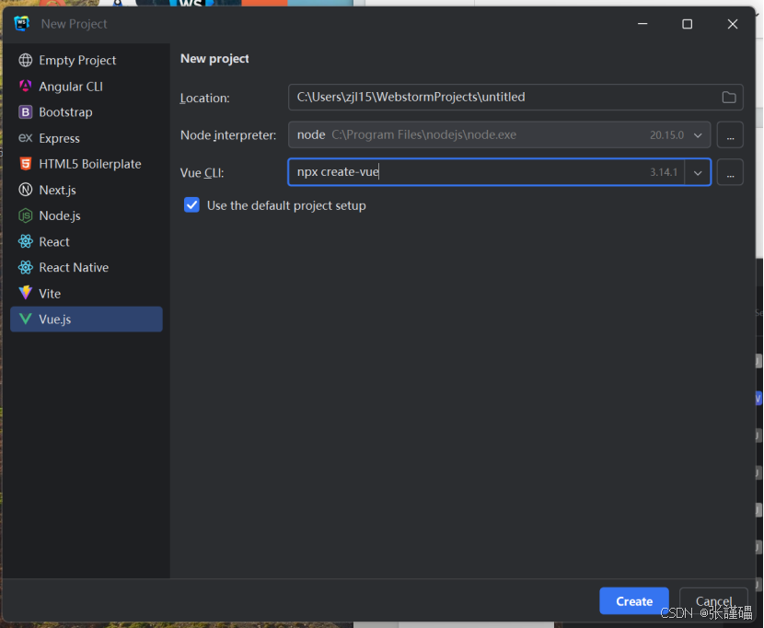The height and width of the screenshot is (628, 764).
Task: Choose Express project type
Action: pyautogui.click(x=87, y=138)
